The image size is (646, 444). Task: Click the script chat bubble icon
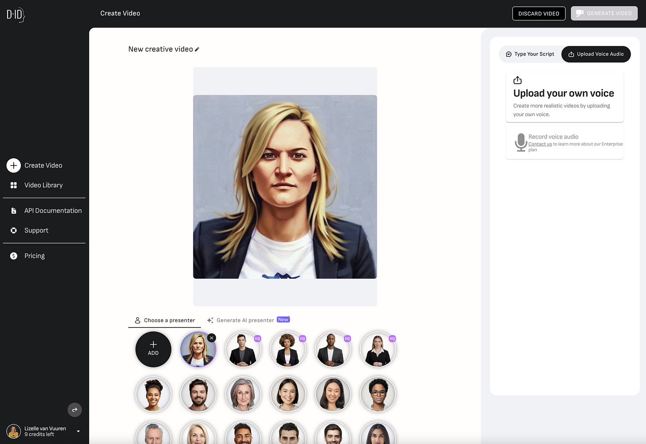pos(509,54)
